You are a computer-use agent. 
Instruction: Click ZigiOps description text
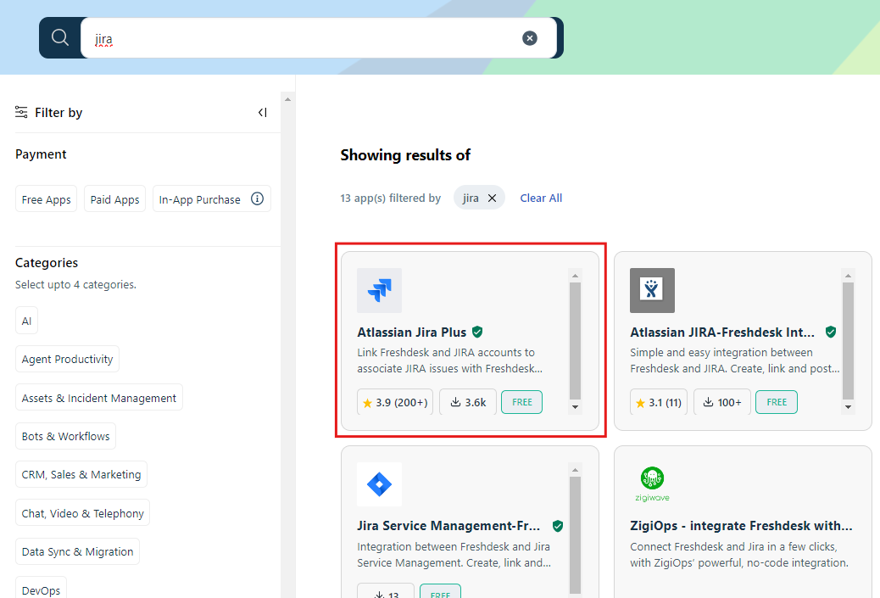pos(739,555)
